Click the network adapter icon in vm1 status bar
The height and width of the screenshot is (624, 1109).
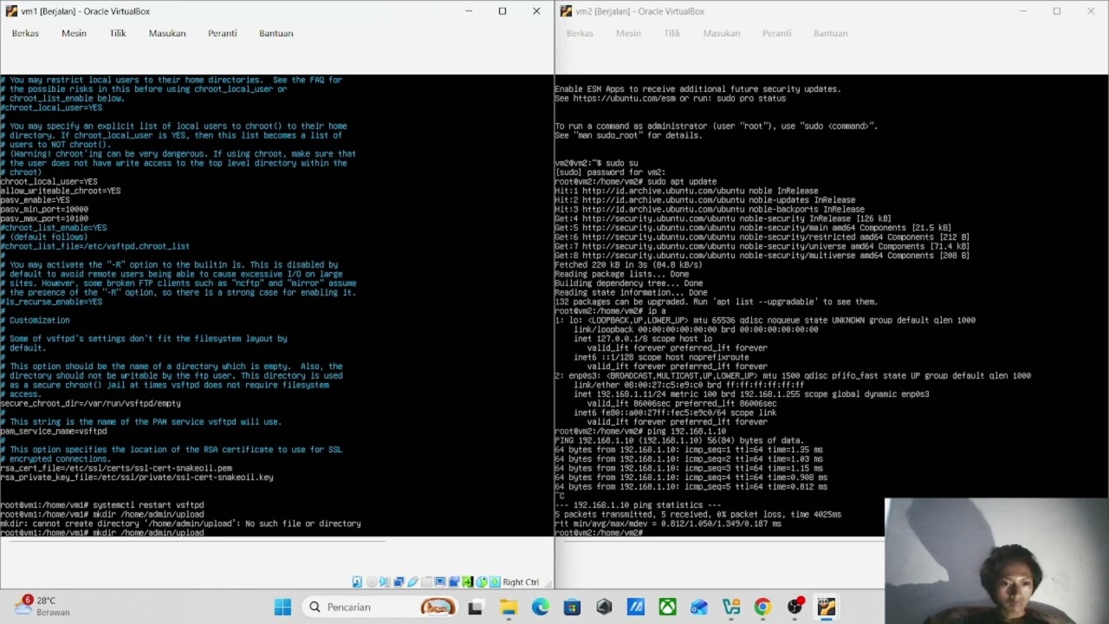pyautogui.click(x=399, y=582)
